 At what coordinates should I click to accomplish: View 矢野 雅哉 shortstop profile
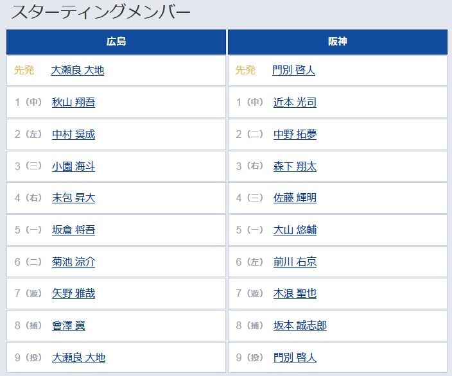[x=73, y=294]
